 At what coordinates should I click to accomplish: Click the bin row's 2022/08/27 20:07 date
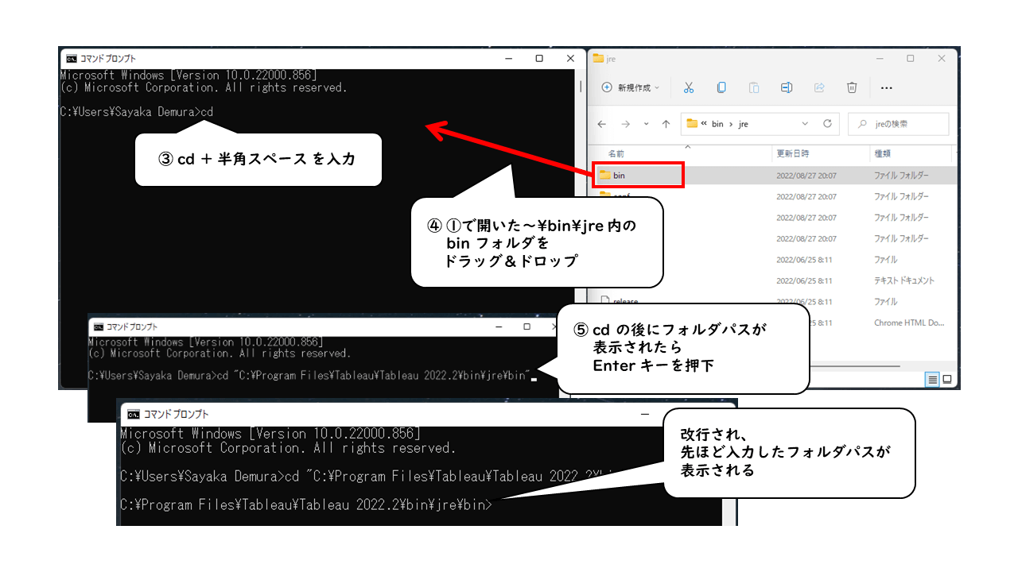click(x=805, y=175)
